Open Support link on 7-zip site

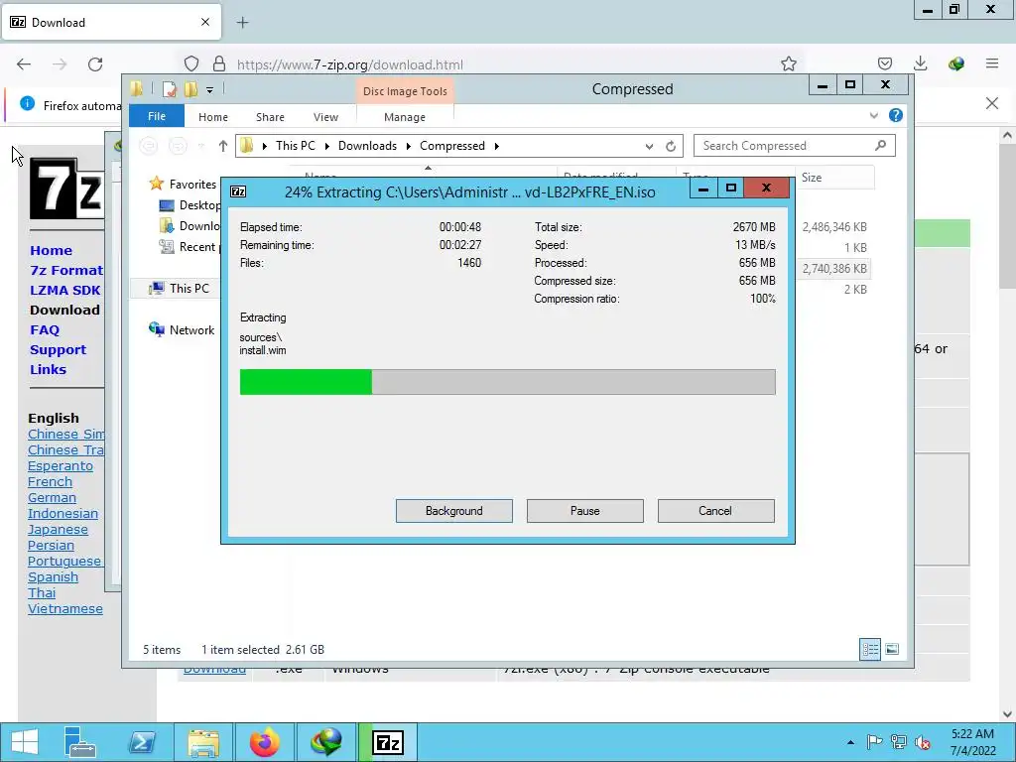(58, 350)
